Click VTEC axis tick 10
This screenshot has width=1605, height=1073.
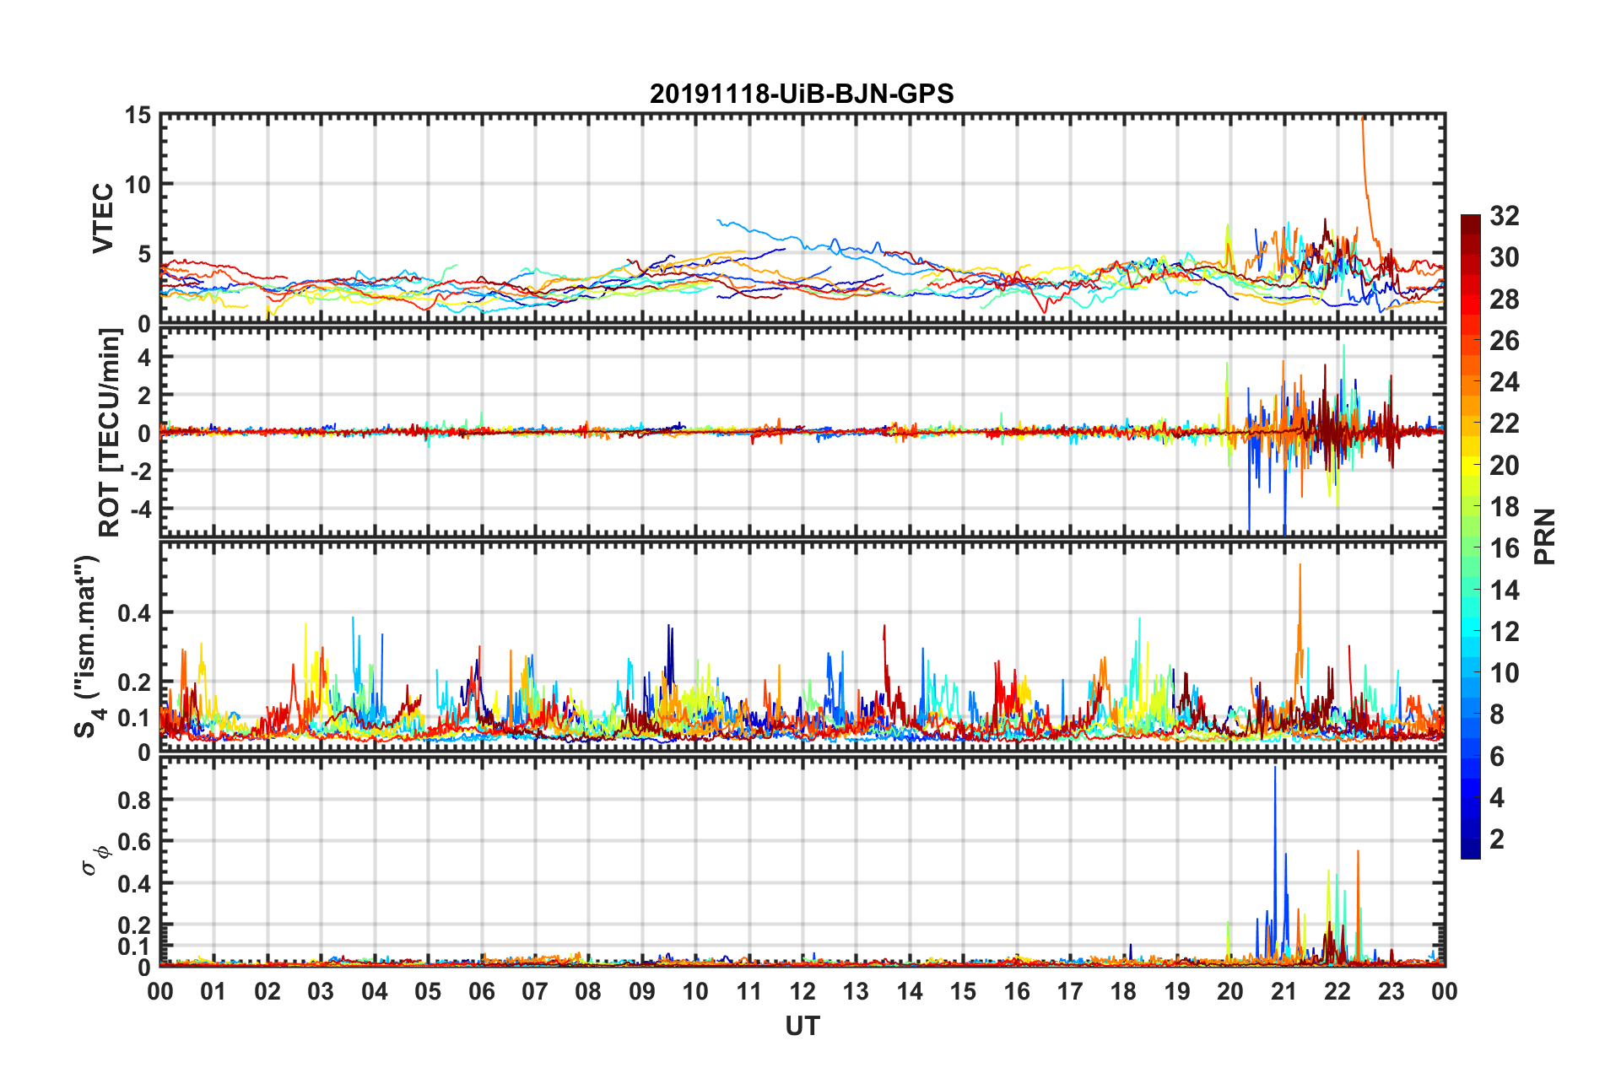pyautogui.click(x=138, y=184)
